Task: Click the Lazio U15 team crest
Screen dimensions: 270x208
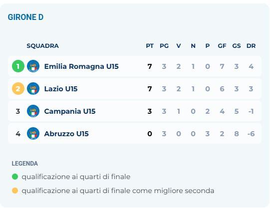Action: tap(33, 89)
